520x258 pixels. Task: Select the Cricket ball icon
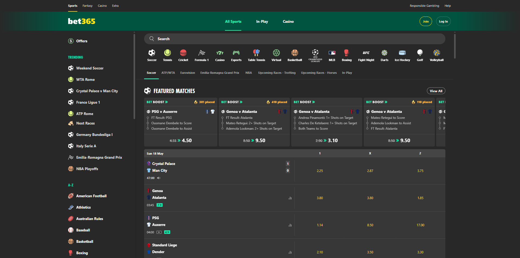tap(183, 53)
